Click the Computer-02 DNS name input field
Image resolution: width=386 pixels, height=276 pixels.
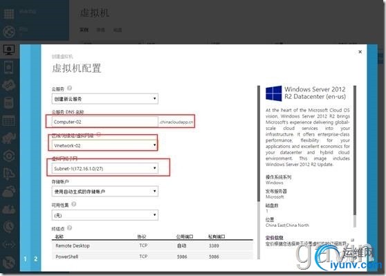point(105,122)
